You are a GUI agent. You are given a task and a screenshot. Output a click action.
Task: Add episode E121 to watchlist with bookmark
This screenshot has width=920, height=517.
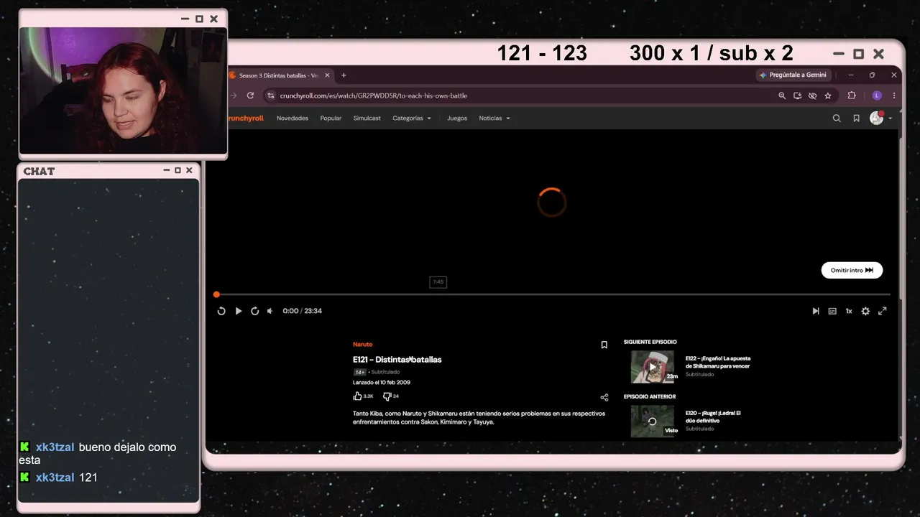[604, 345]
